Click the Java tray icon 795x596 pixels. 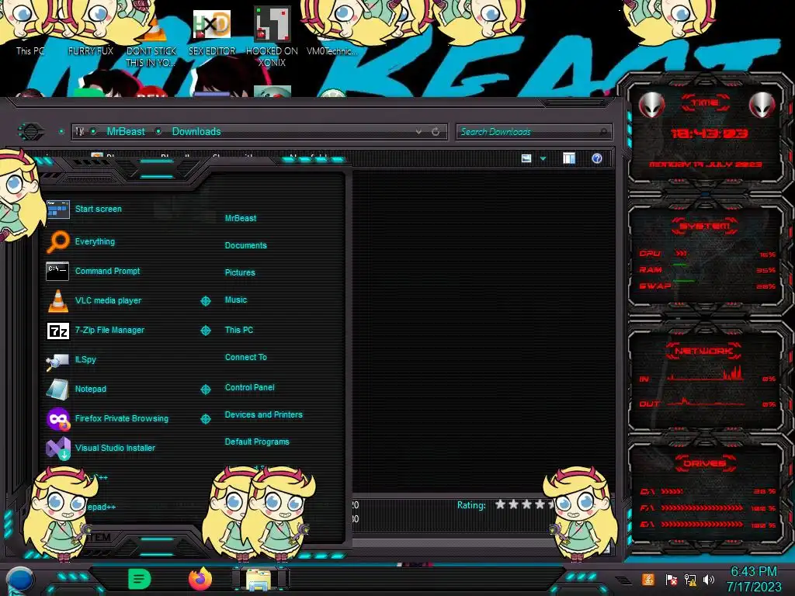click(x=648, y=579)
